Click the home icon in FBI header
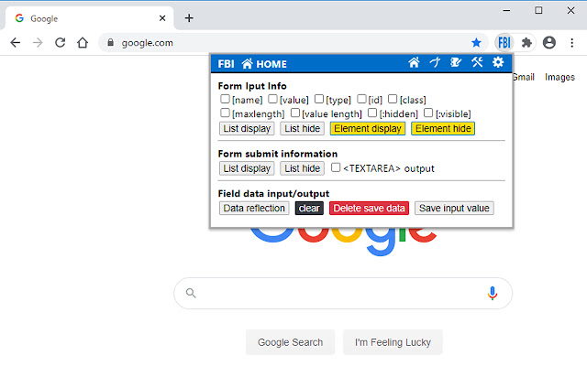 pyautogui.click(x=414, y=62)
